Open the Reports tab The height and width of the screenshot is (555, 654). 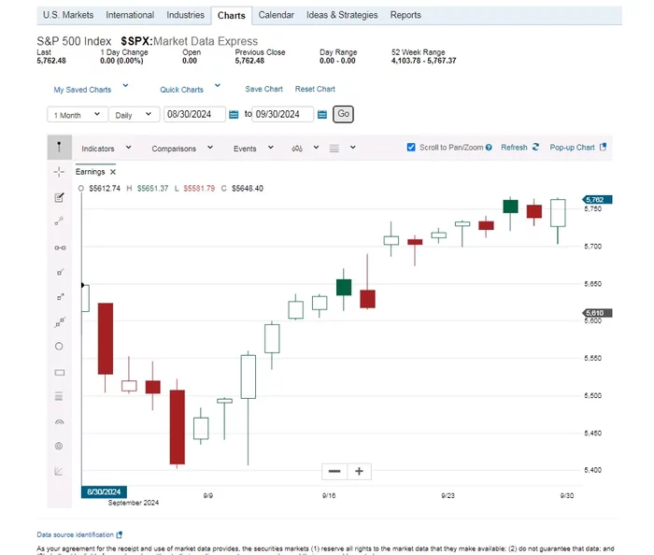[x=405, y=15]
